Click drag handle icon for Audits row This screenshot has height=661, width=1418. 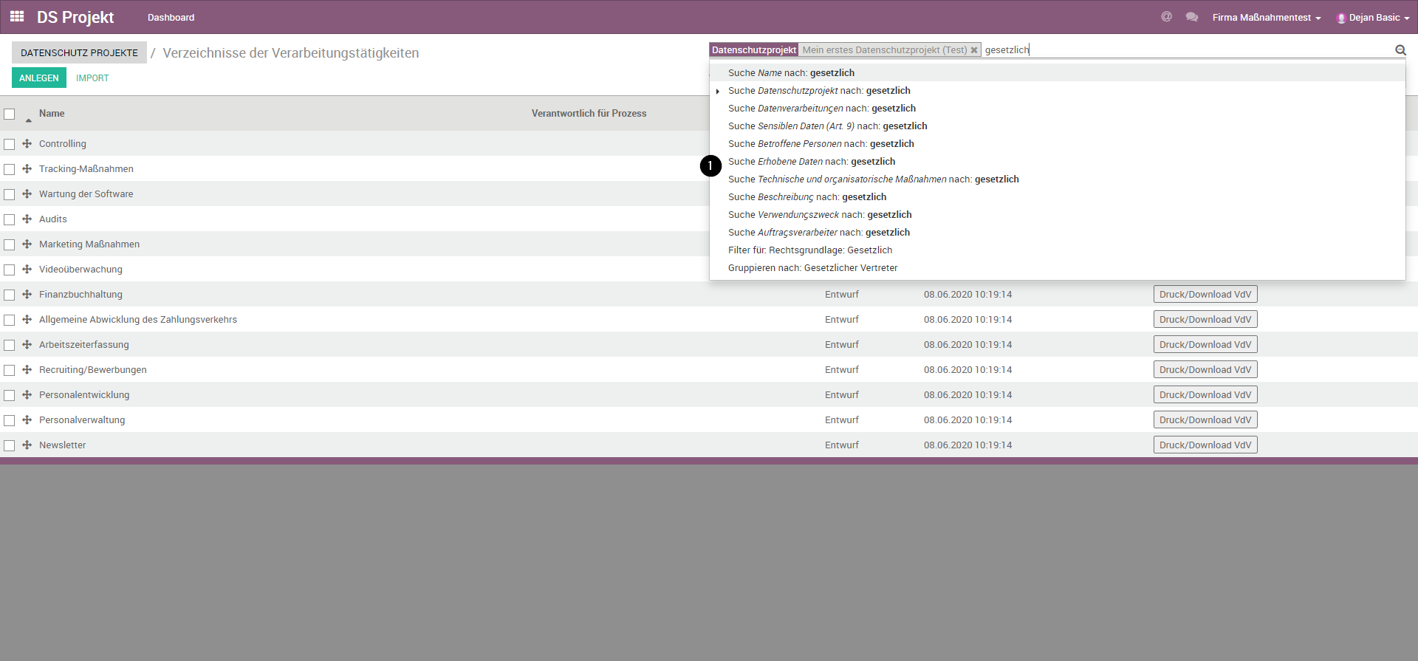click(27, 219)
